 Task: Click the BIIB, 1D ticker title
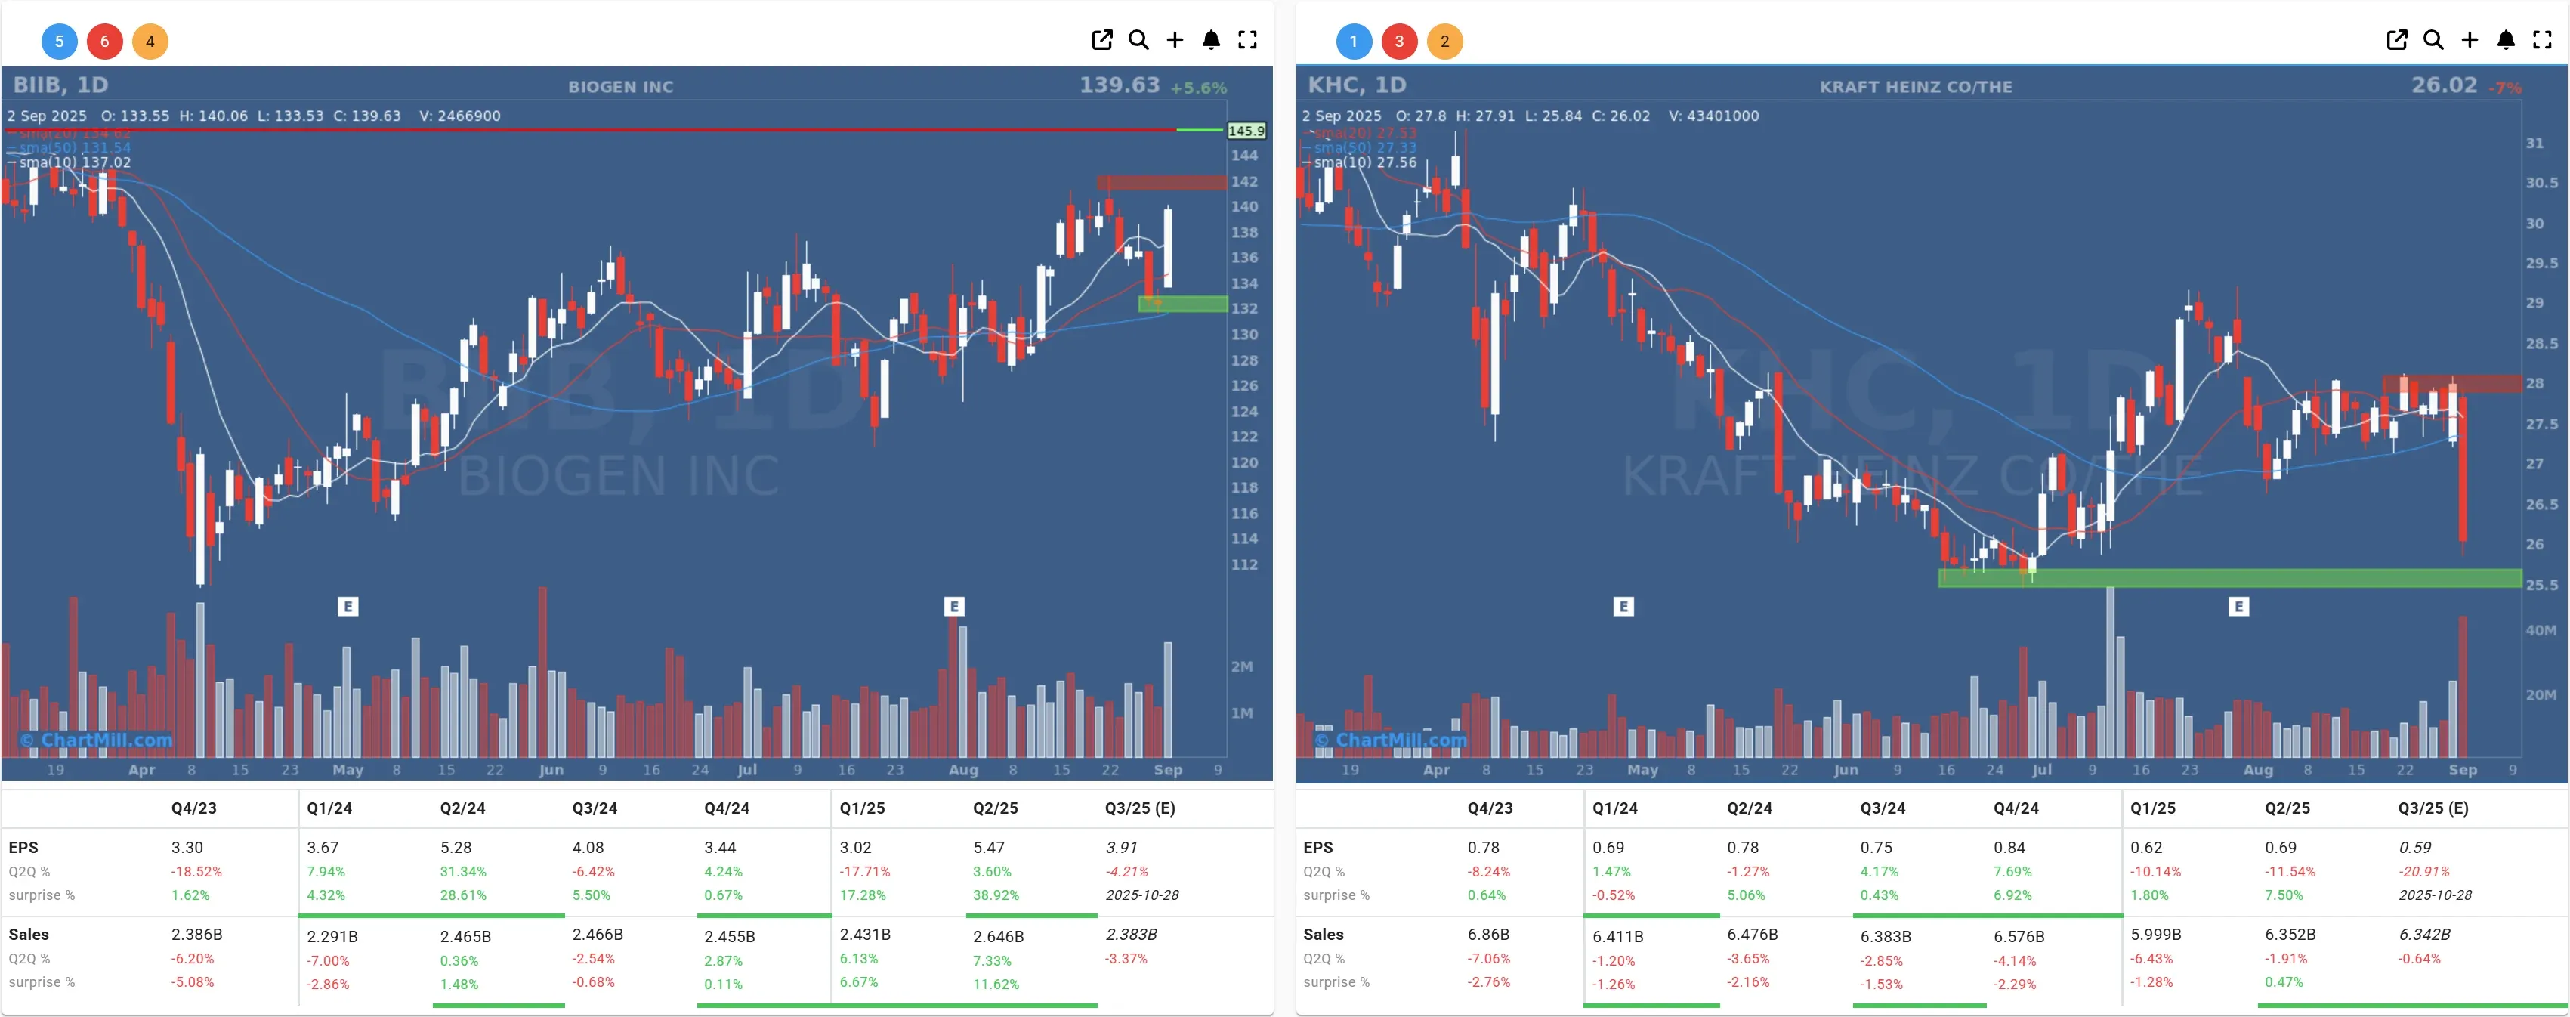click(61, 85)
